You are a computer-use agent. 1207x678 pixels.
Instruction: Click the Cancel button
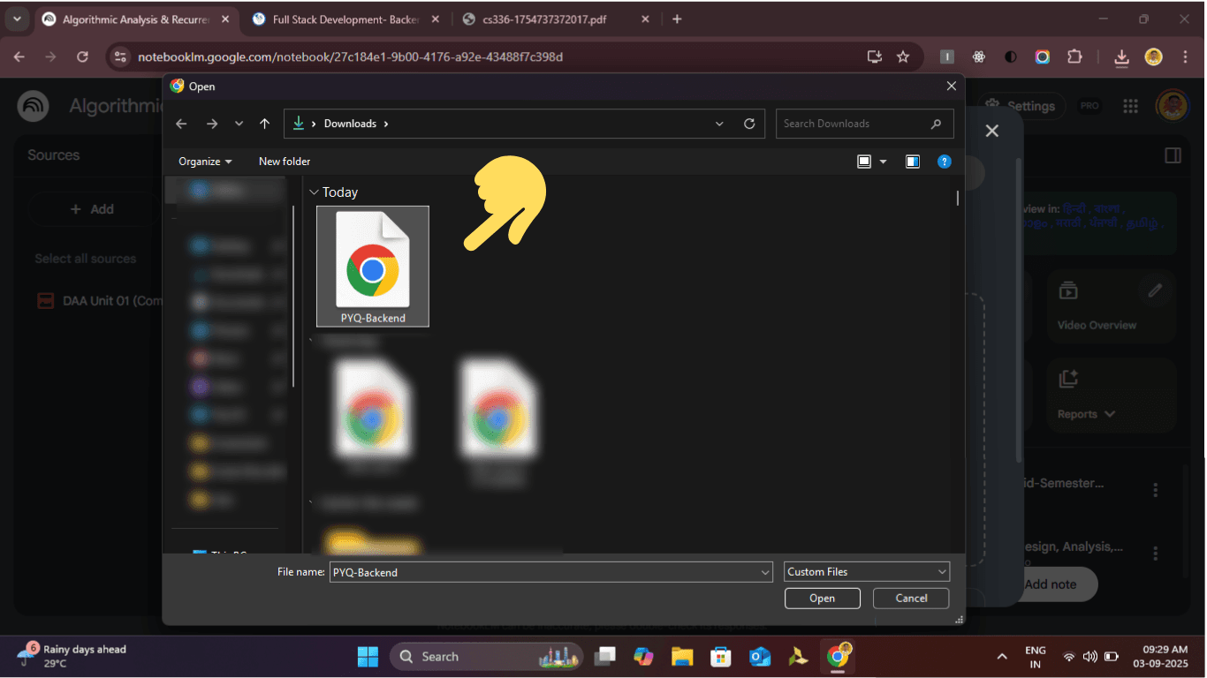[x=911, y=598]
